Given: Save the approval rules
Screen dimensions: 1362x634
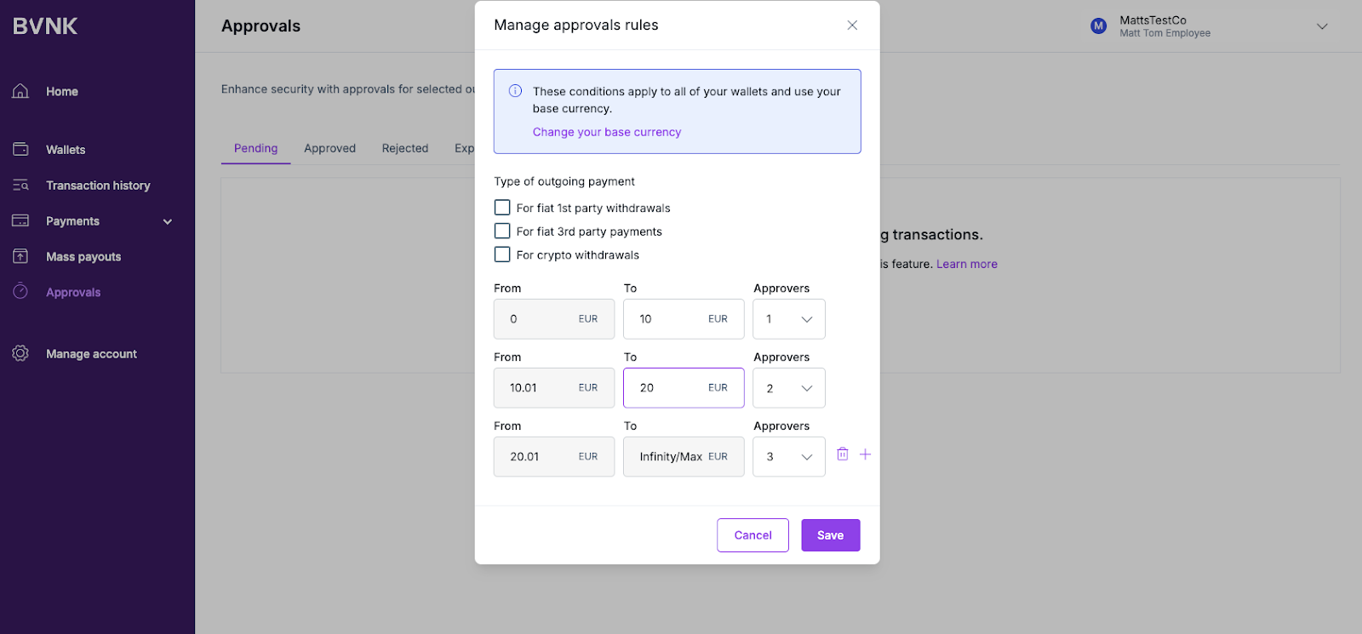Looking at the screenshot, I should 830,535.
